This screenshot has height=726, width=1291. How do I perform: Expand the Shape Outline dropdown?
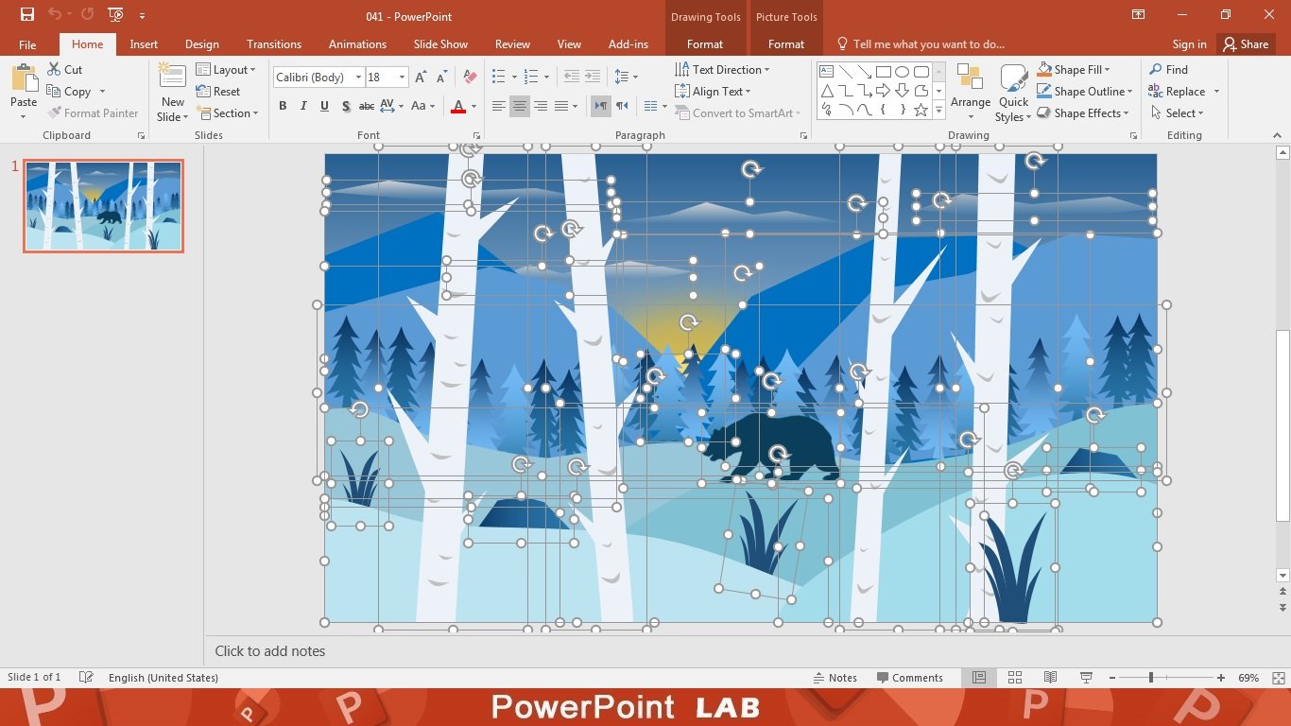1085,92
